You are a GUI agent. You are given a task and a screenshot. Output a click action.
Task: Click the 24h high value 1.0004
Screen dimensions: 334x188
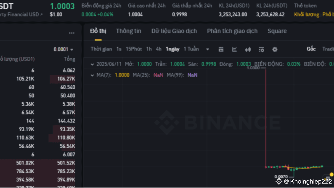click(x=135, y=15)
